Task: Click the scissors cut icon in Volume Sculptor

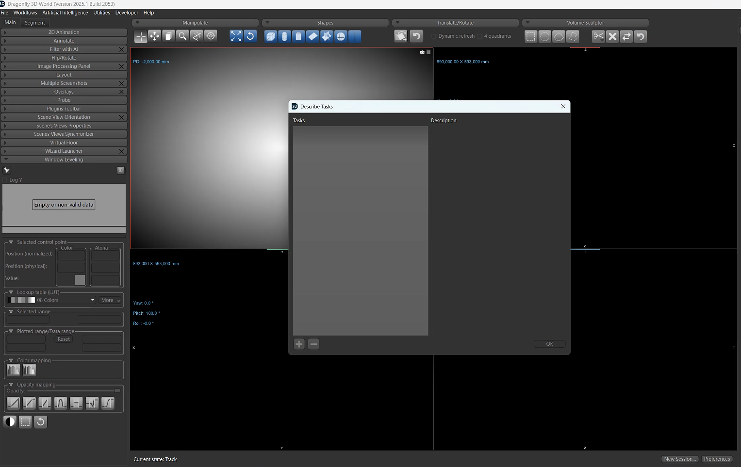Action: click(x=598, y=36)
